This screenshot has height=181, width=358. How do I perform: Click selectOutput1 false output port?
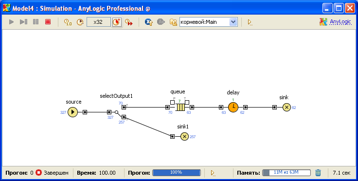[x=124, y=117]
